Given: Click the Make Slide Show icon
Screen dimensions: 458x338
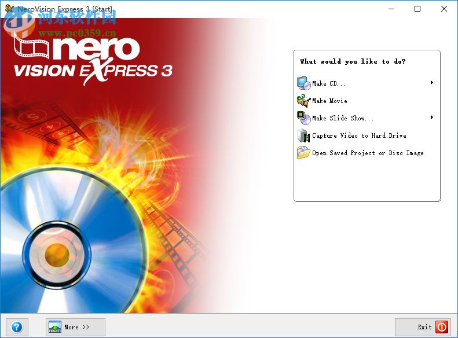Looking at the screenshot, I should [x=304, y=118].
